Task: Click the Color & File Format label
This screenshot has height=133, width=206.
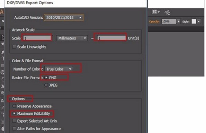Action: tap(28, 61)
